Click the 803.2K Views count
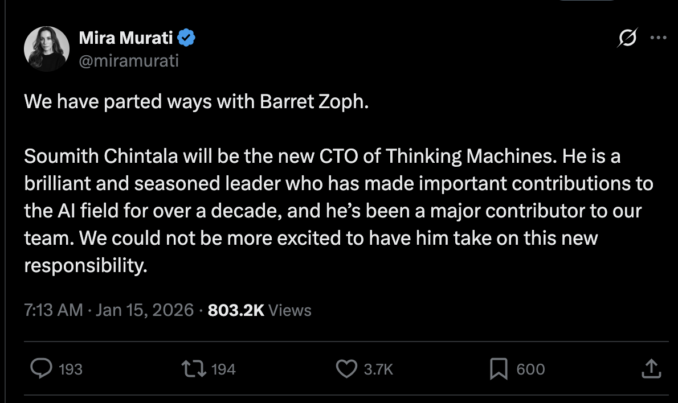Screen dimensions: 678x403 coord(259,310)
